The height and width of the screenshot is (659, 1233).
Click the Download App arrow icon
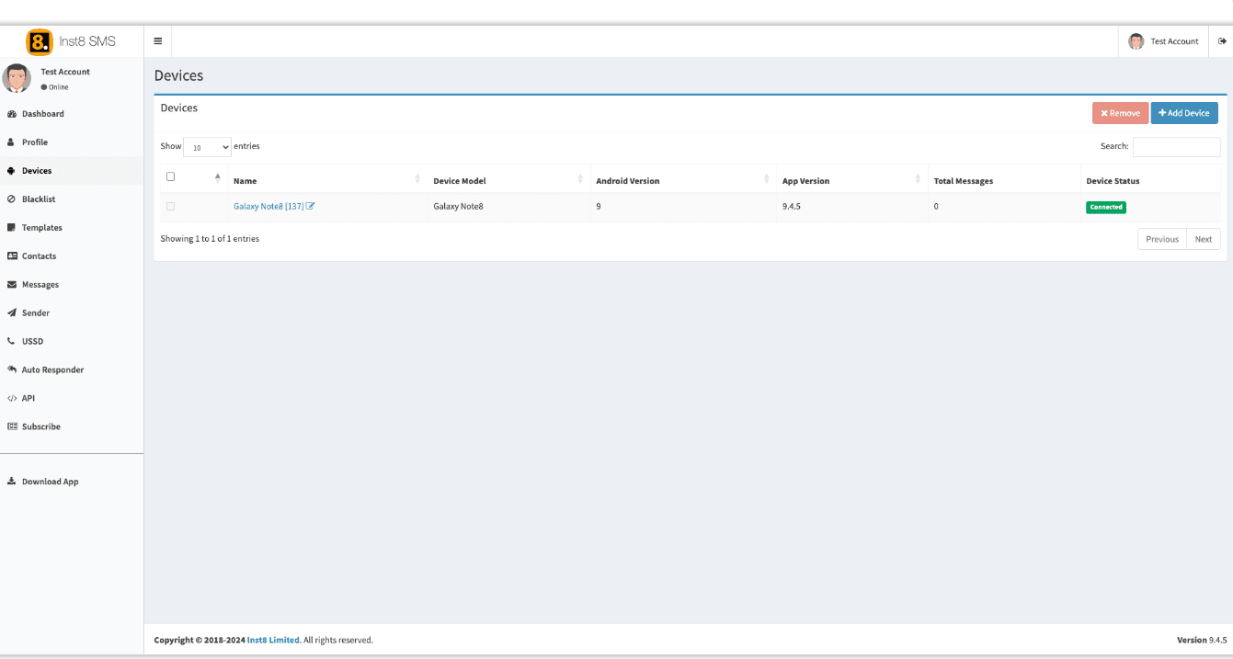(x=12, y=482)
